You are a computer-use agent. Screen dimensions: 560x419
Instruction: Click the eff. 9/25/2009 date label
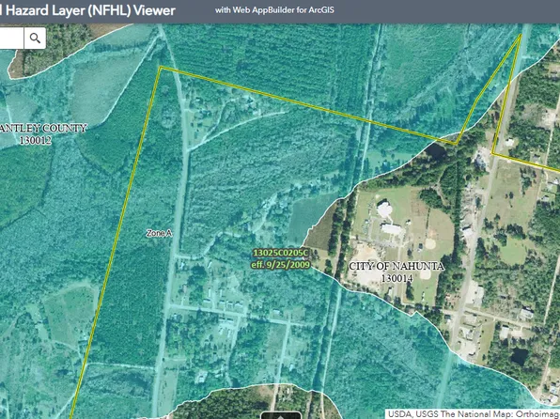tap(280, 265)
